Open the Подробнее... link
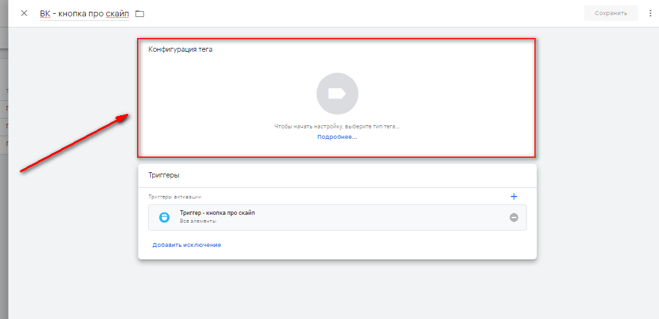 pos(337,137)
